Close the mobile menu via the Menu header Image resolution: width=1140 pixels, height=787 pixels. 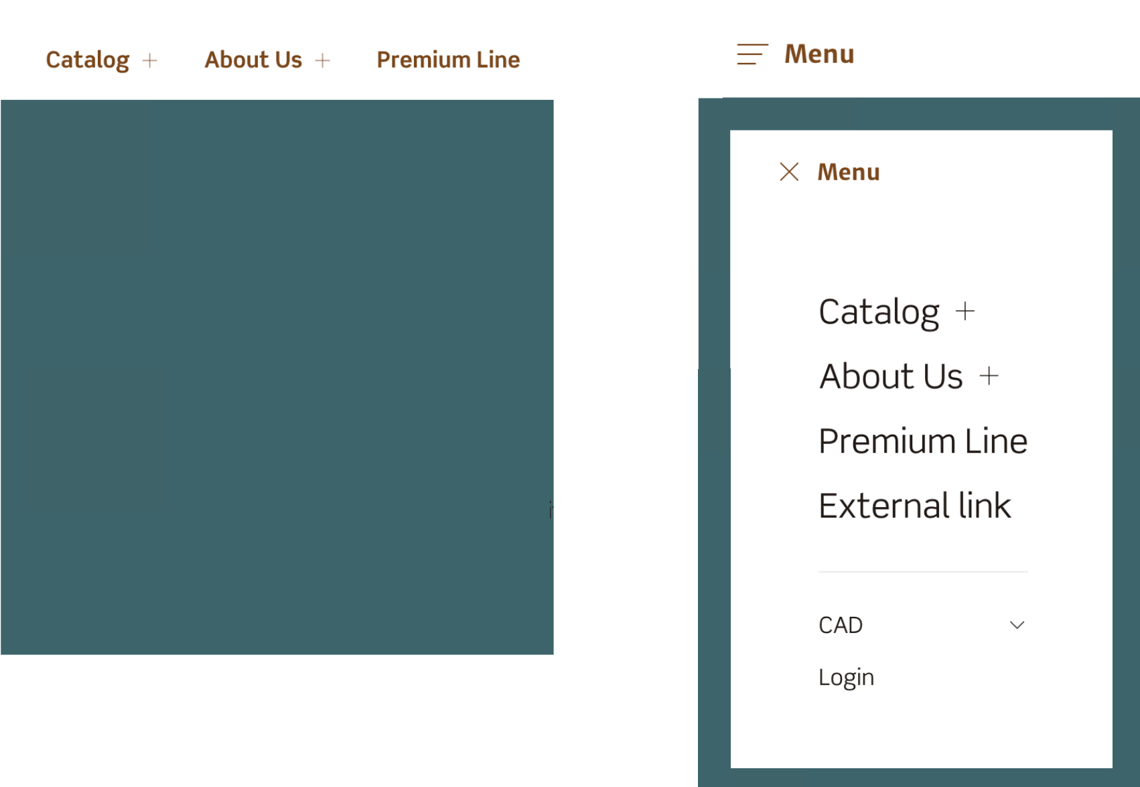(847, 171)
